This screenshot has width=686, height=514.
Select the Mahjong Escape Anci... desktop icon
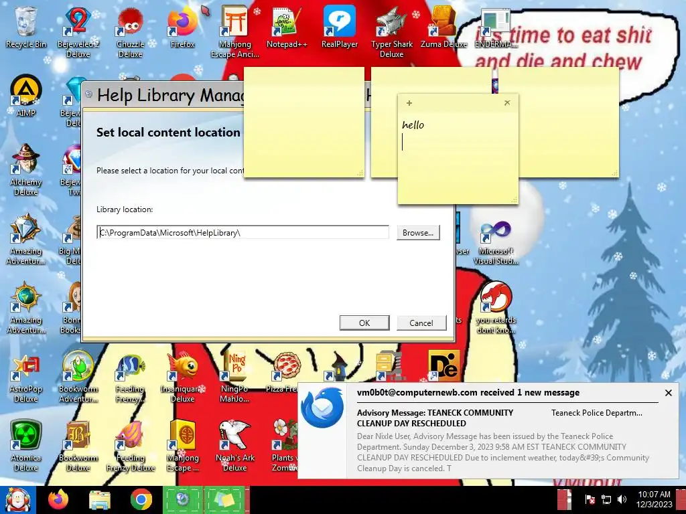[x=235, y=32]
